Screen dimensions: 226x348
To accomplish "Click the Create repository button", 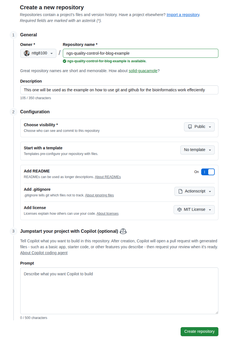I will [199, 331].
